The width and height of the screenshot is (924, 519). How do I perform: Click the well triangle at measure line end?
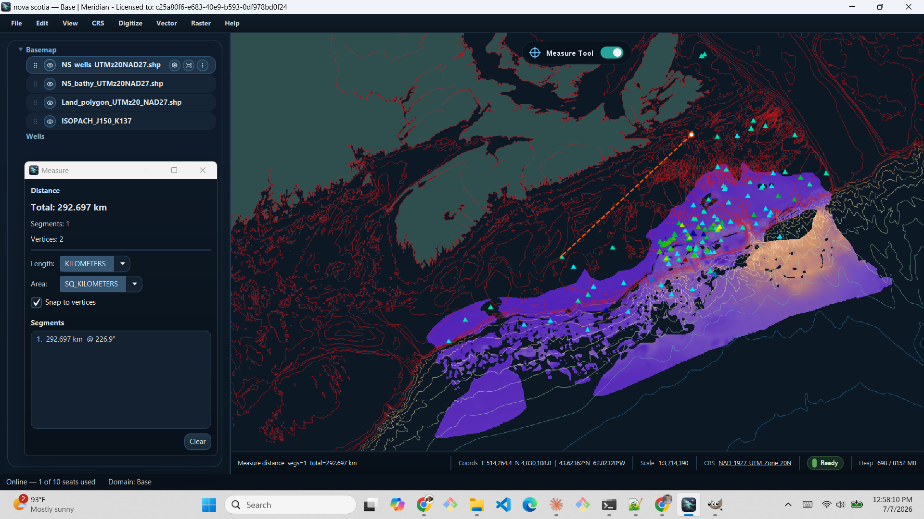click(562, 257)
